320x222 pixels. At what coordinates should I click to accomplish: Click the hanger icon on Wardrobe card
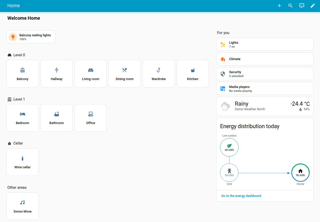click(158, 70)
